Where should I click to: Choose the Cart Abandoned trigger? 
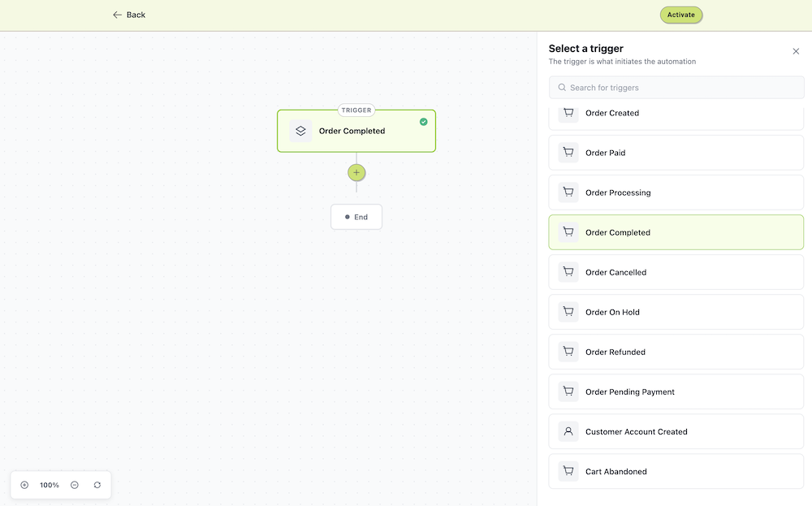tap(676, 472)
